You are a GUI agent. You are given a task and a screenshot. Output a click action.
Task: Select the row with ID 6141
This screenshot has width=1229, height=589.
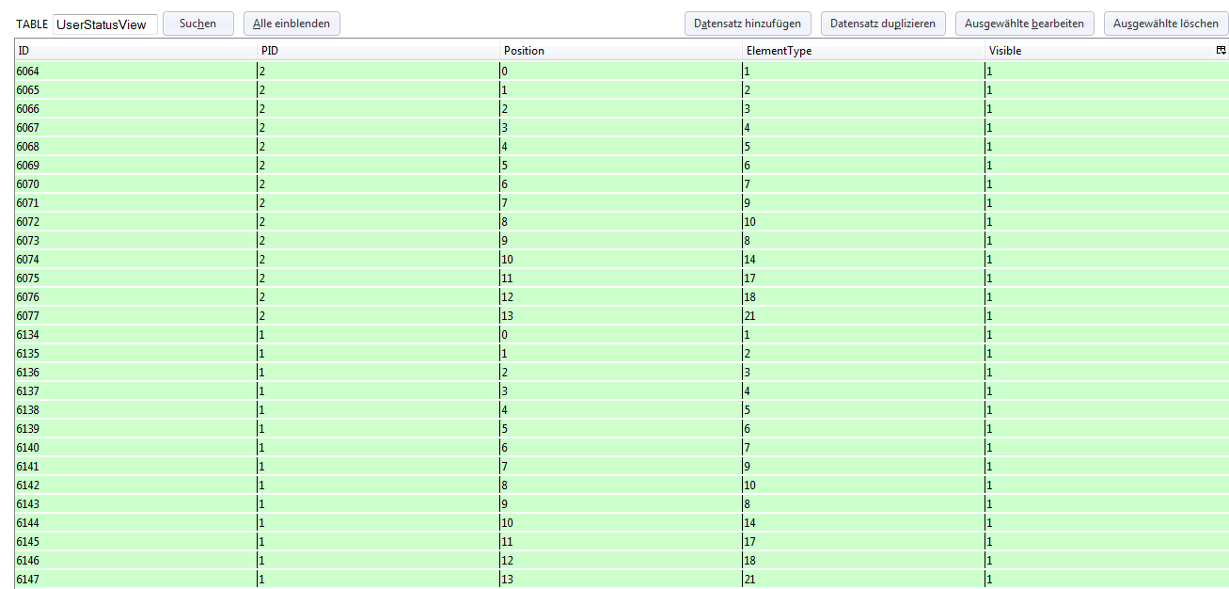click(x=622, y=467)
